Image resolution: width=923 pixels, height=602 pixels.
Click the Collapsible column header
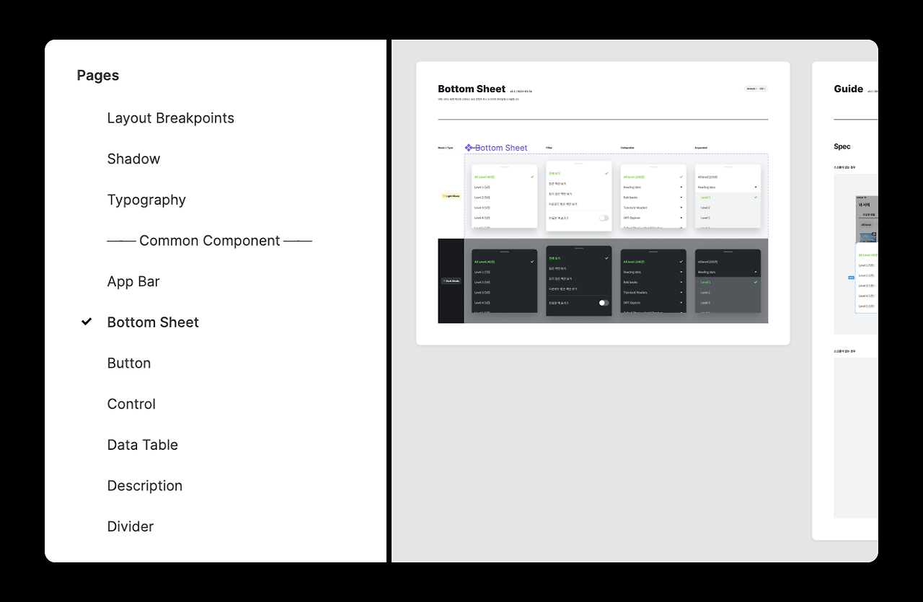coord(627,148)
